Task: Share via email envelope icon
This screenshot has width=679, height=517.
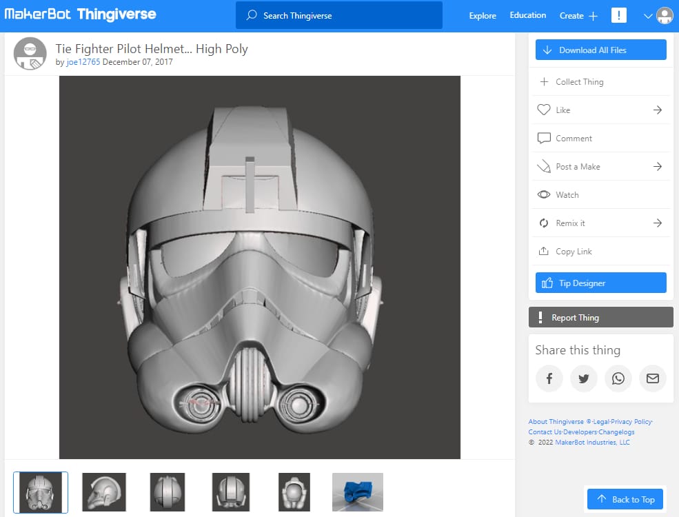Action: [653, 378]
